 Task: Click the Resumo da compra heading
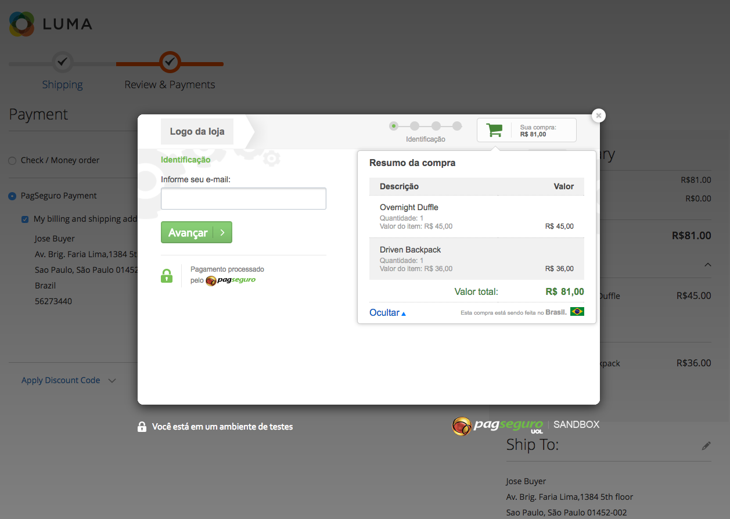tap(412, 163)
